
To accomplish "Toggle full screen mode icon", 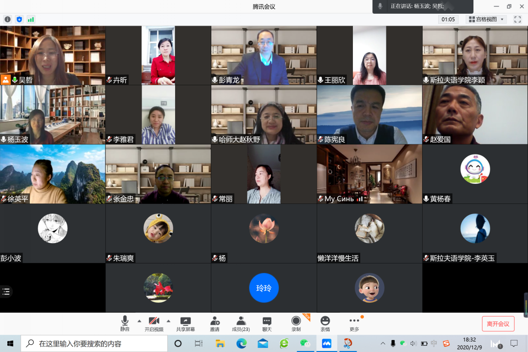I will [x=517, y=19].
